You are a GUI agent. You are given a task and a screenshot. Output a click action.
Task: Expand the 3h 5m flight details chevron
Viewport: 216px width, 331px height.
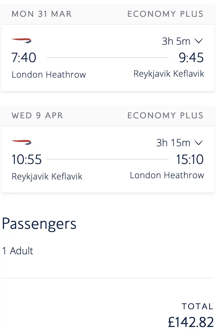click(198, 41)
